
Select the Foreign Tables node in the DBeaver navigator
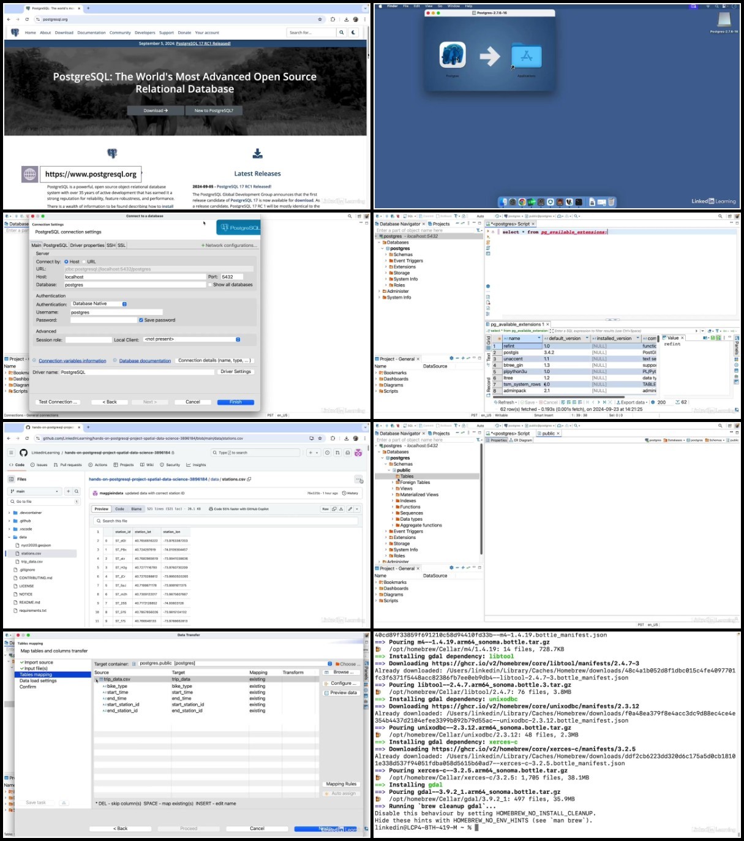tap(415, 483)
